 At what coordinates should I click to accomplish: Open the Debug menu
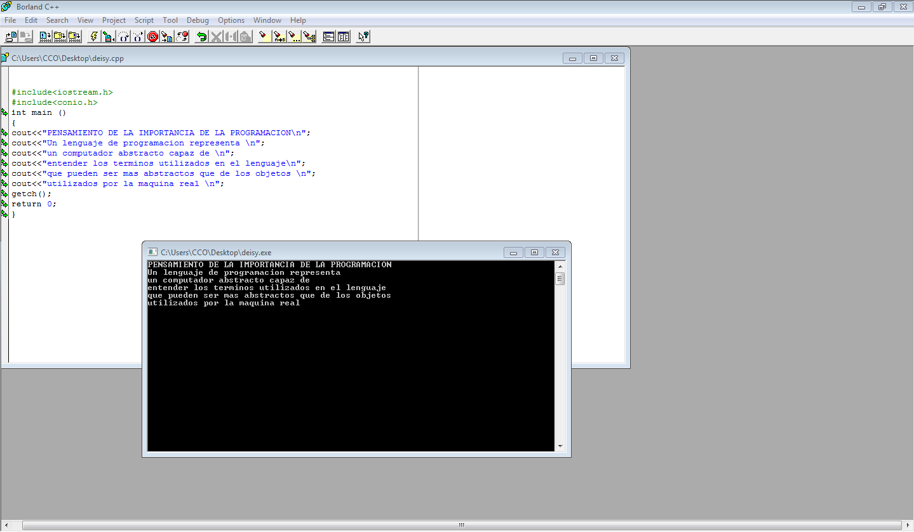tap(198, 20)
